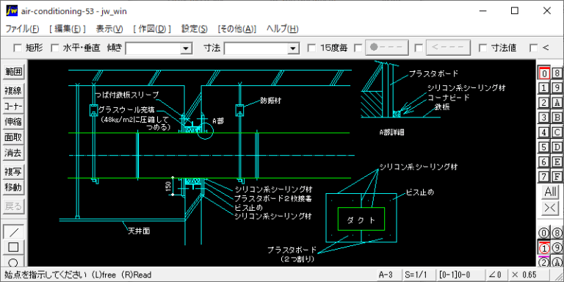Toggle the 15度毎 checkbox
The width and height of the screenshot is (564, 282).
point(312,48)
